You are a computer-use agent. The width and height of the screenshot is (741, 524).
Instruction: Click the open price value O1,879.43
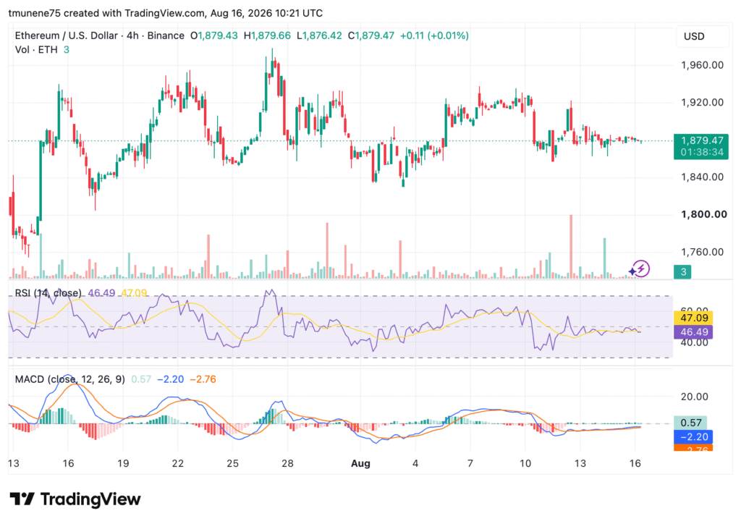coord(214,35)
